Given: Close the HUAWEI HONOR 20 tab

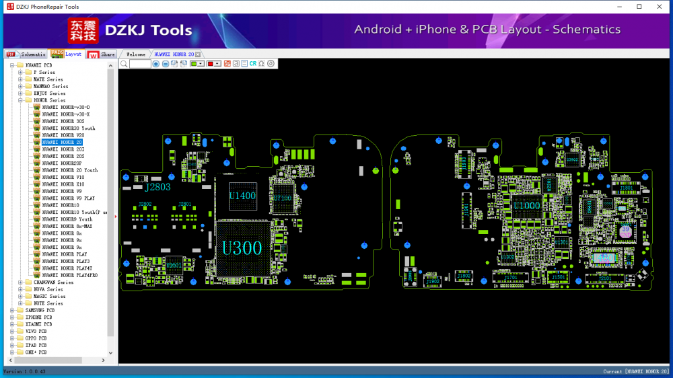Looking at the screenshot, I should pyautogui.click(x=198, y=54).
